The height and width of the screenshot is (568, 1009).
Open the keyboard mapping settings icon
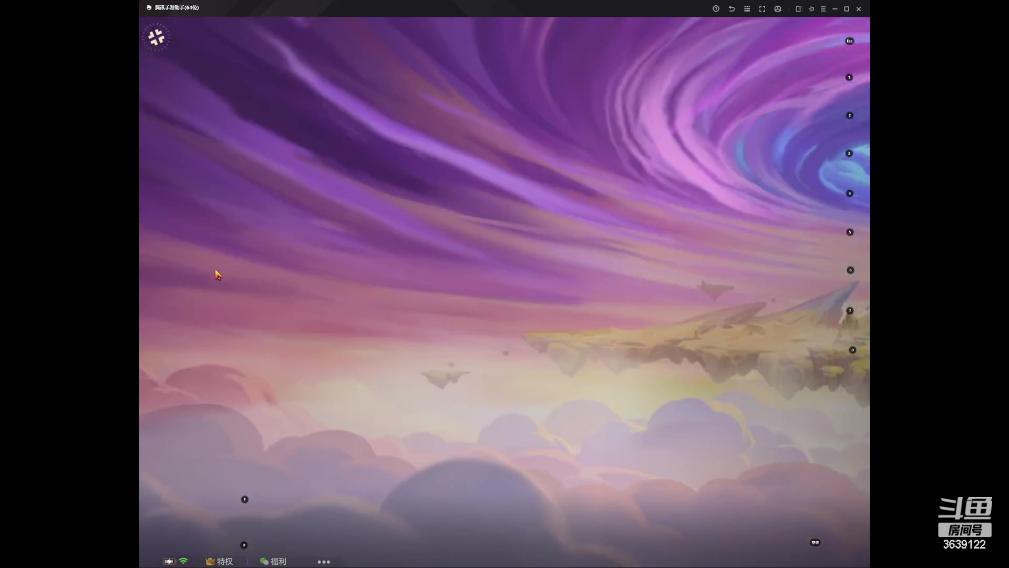click(747, 9)
